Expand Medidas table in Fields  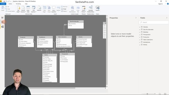pyautogui.click(x=140, y=32)
